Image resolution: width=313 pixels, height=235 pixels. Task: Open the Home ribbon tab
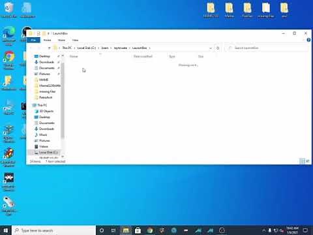[x=47, y=40]
